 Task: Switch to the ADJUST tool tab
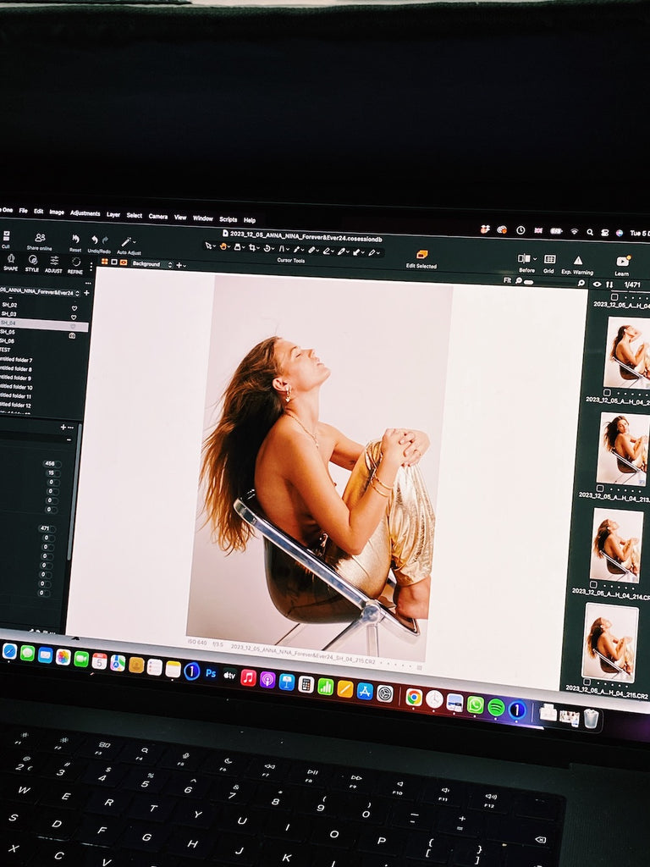tap(53, 264)
